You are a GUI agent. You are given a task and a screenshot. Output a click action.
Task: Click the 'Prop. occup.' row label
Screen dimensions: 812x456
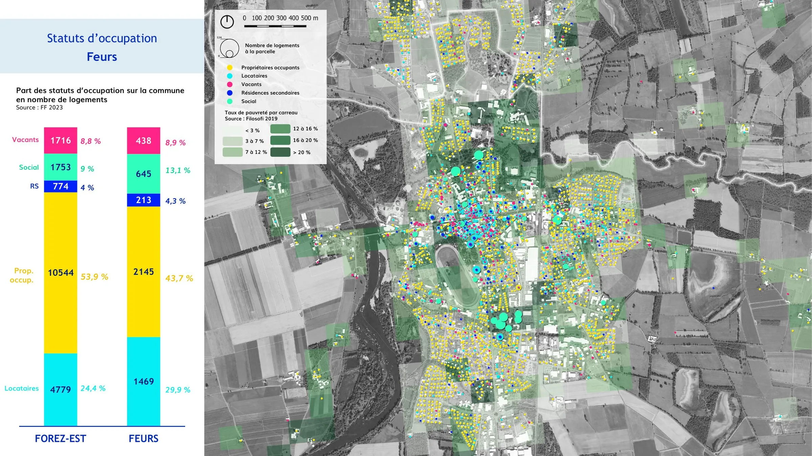point(22,275)
